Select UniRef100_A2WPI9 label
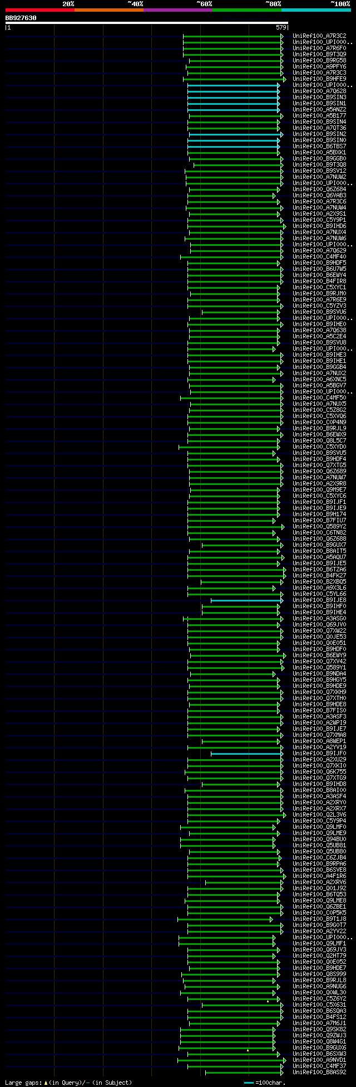356x1087 pixels. click(319, 723)
